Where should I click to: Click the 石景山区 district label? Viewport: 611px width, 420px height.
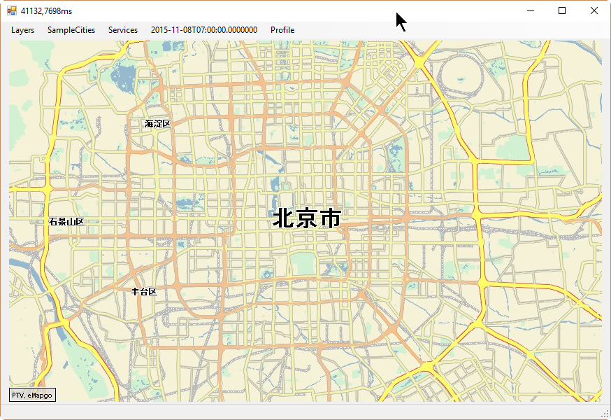click(x=66, y=222)
